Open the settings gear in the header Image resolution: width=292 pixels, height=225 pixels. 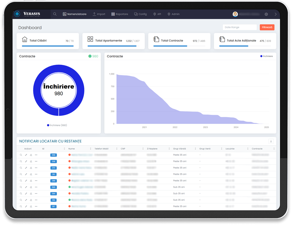coord(266,14)
